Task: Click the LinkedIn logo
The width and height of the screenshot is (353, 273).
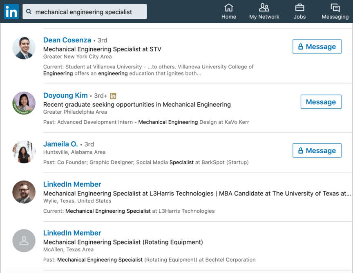Action: click(x=11, y=11)
